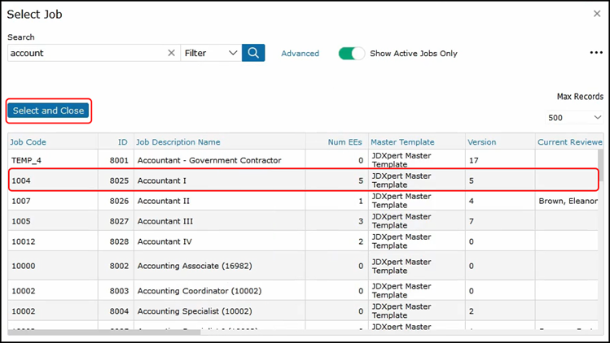The height and width of the screenshot is (343, 610).
Task: Sort by Job Description Name column
Action: [178, 142]
